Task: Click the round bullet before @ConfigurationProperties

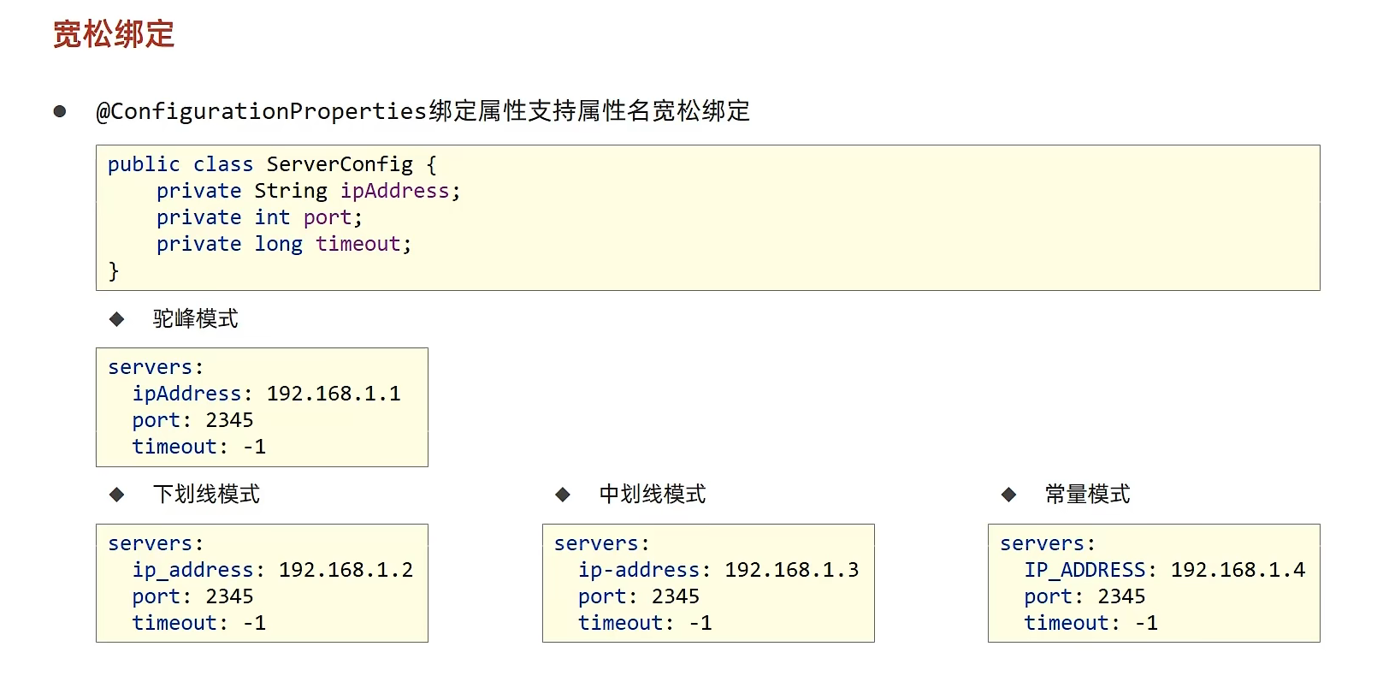Action: pyautogui.click(x=60, y=111)
